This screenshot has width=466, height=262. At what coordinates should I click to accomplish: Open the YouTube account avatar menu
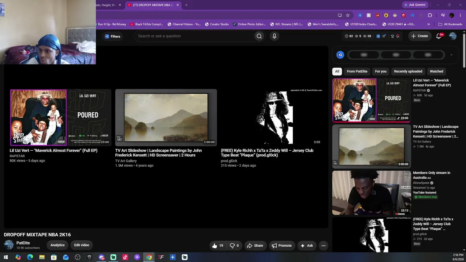coord(453,36)
